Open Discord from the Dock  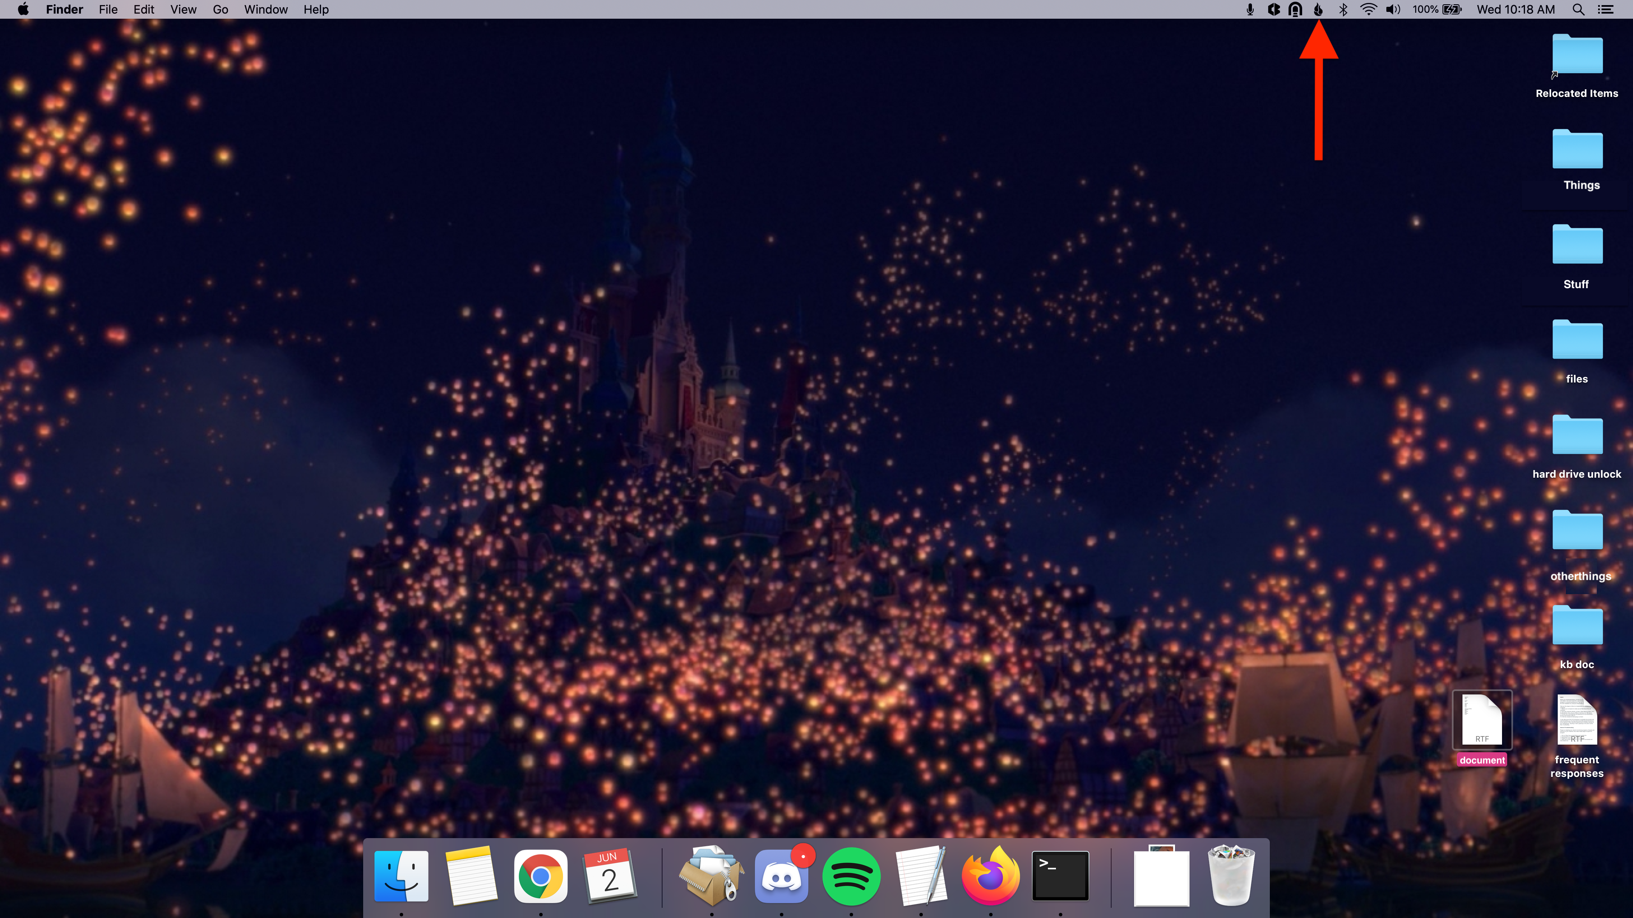(x=781, y=876)
